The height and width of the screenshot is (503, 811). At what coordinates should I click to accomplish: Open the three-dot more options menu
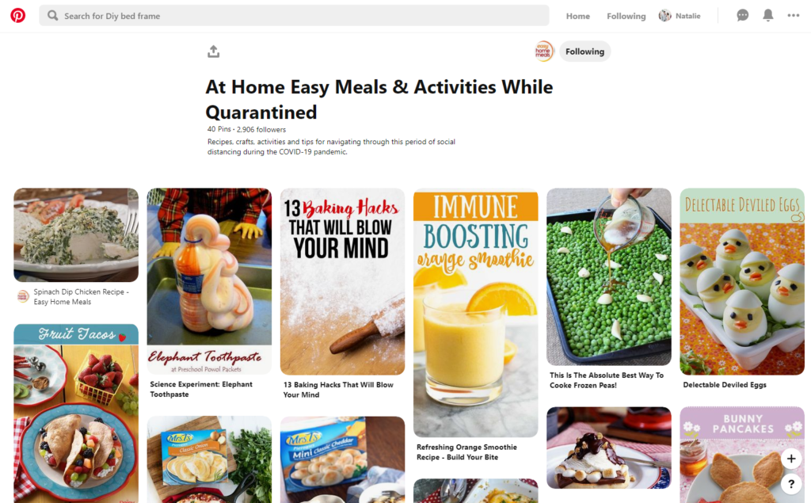794,16
